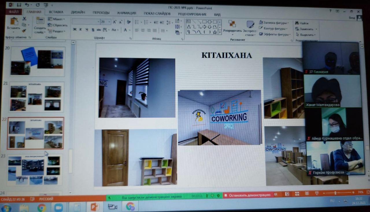Open the ФАЙЛ (File) tab
This screenshot has width=370, height=212.
14,12
